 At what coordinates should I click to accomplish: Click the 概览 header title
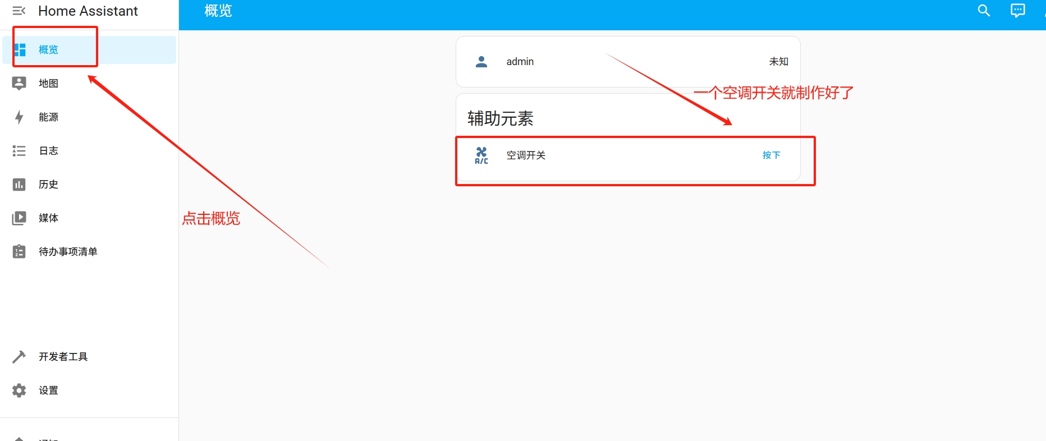pos(218,11)
